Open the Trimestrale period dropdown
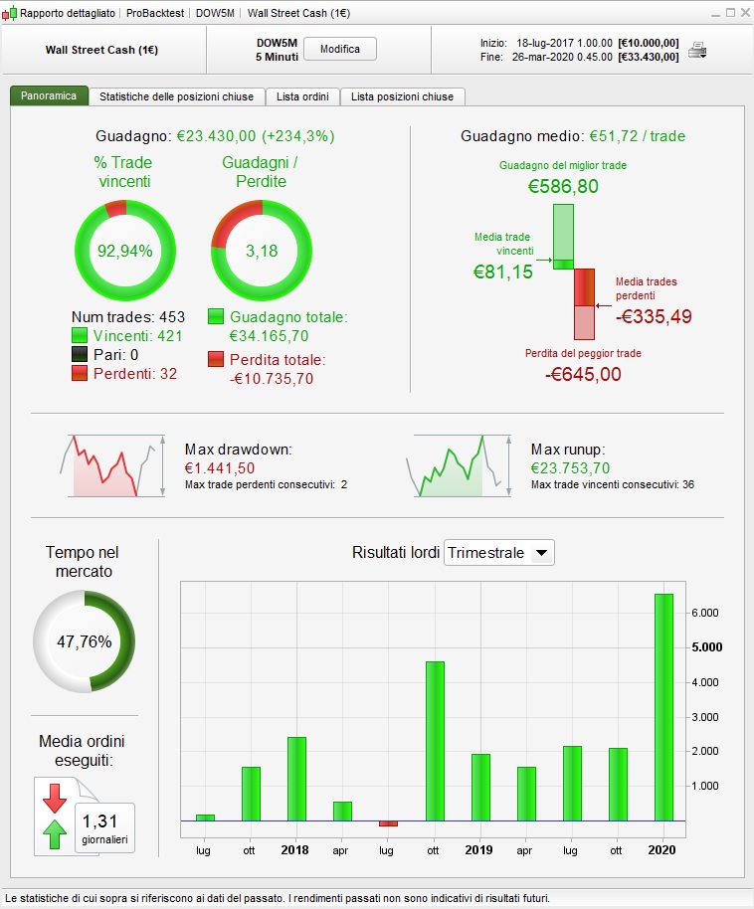This screenshot has height=909, width=754. point(498,553)
